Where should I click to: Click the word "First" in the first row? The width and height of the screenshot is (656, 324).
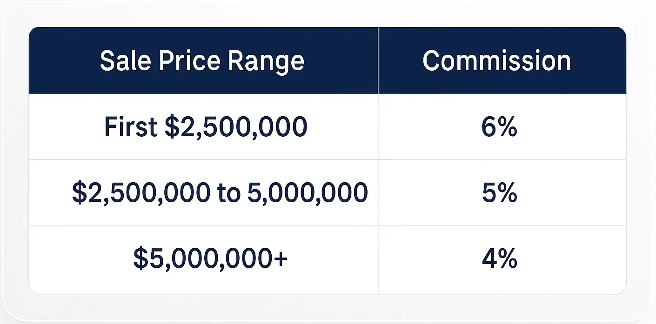131,127
